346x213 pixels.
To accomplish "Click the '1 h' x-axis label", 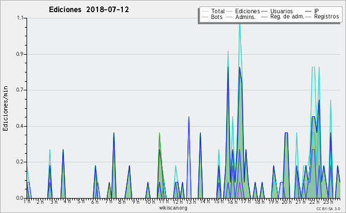I will (x=27, y=201).
